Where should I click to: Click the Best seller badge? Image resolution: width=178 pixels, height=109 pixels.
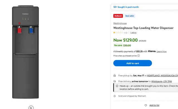pyautogui.click(x=130, y=16)
